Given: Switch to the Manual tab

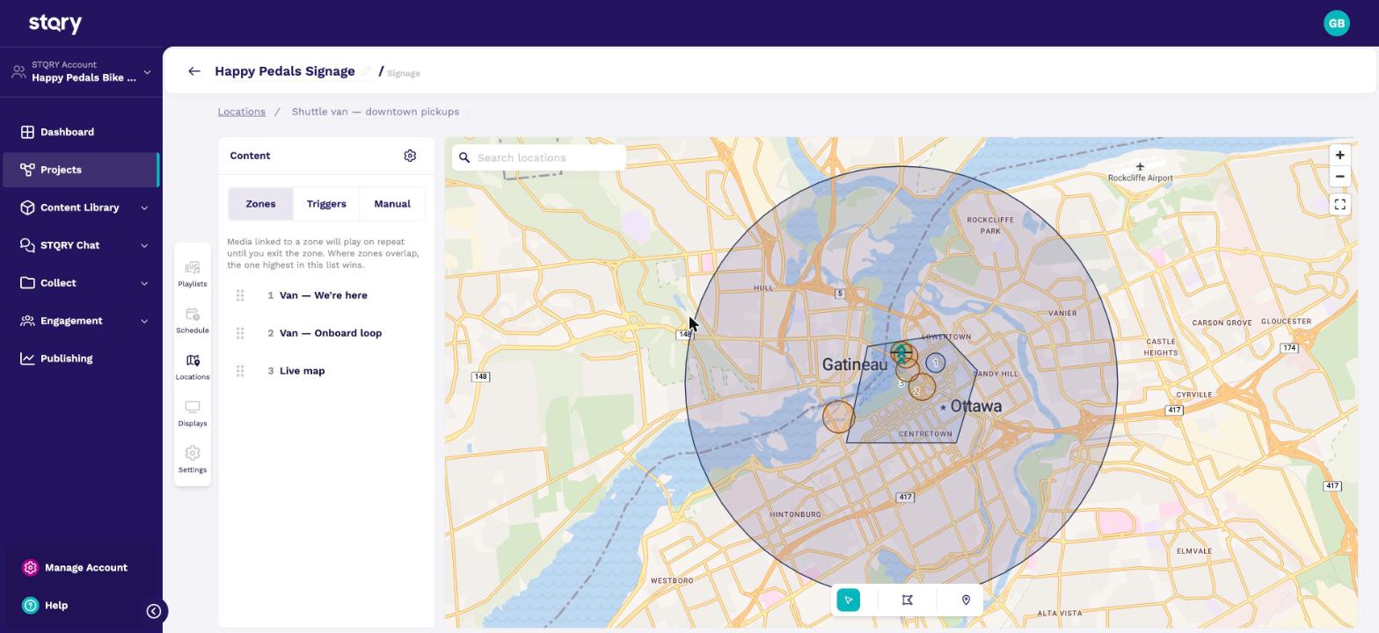Looking at the screenshot, I should pyautogui.click(x=392, y=204).
